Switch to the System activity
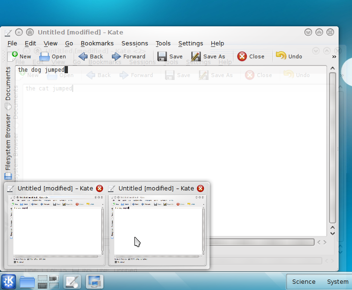 coord(338,282)
